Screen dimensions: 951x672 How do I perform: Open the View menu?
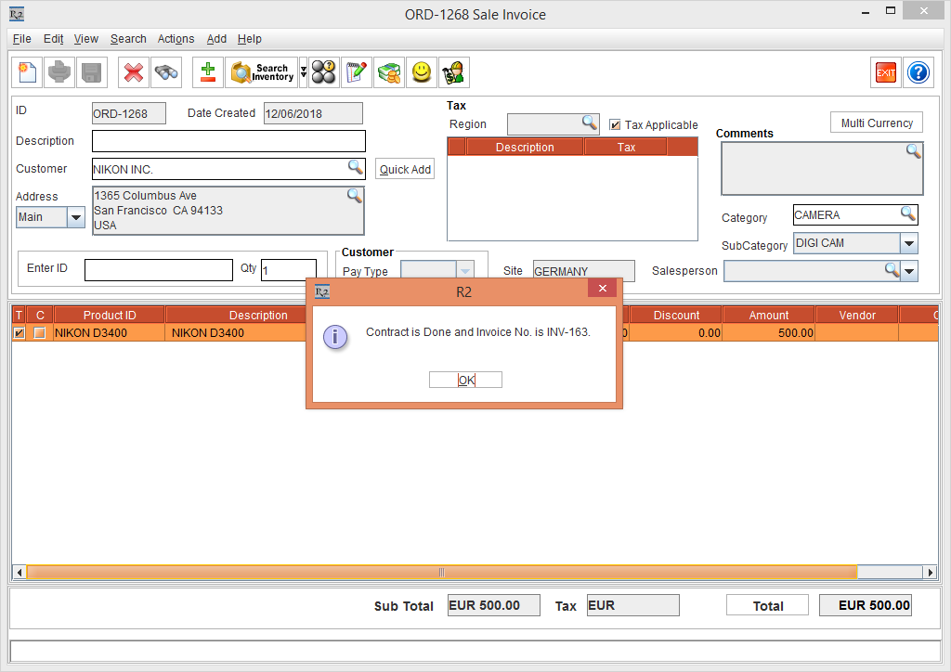[86, 39]
